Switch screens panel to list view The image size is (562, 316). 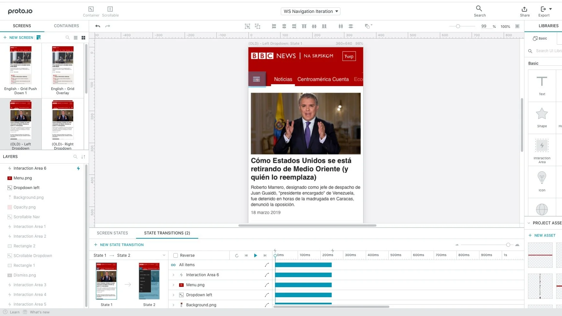pyautogui.click(x=75, y=38)
